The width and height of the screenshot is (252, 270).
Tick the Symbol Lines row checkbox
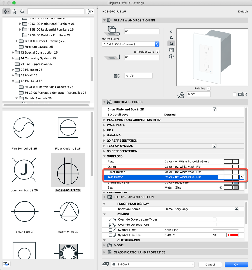coord(110,230)
